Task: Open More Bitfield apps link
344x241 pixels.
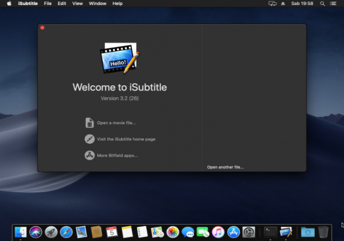Action: click(x=117, y=156)
